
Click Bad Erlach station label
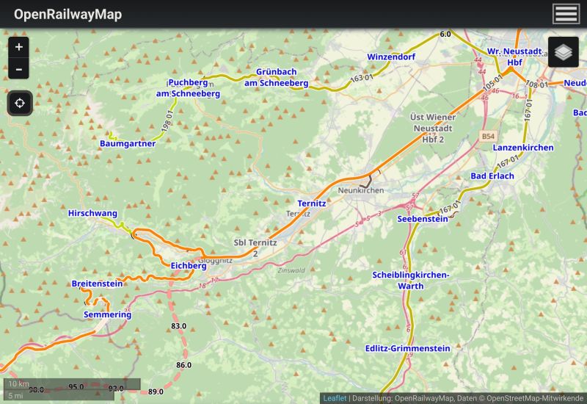(492, 176)
